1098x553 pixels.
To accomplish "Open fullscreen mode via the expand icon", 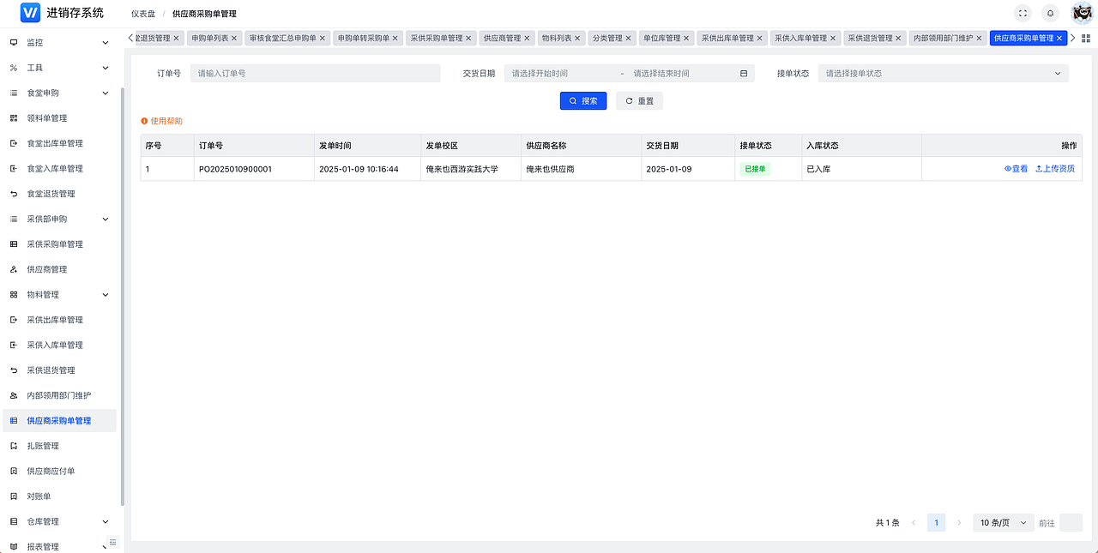I will tap(1023, 13).
